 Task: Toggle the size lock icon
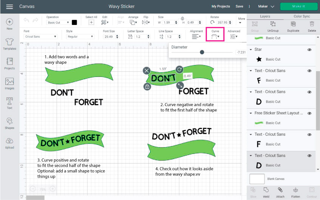pos(182,18)
